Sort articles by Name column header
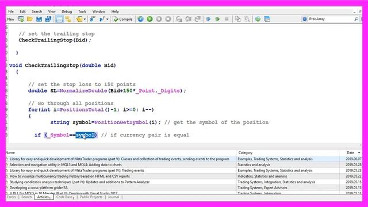The width and height of the screenshot is (368, 207). (121, 152)
